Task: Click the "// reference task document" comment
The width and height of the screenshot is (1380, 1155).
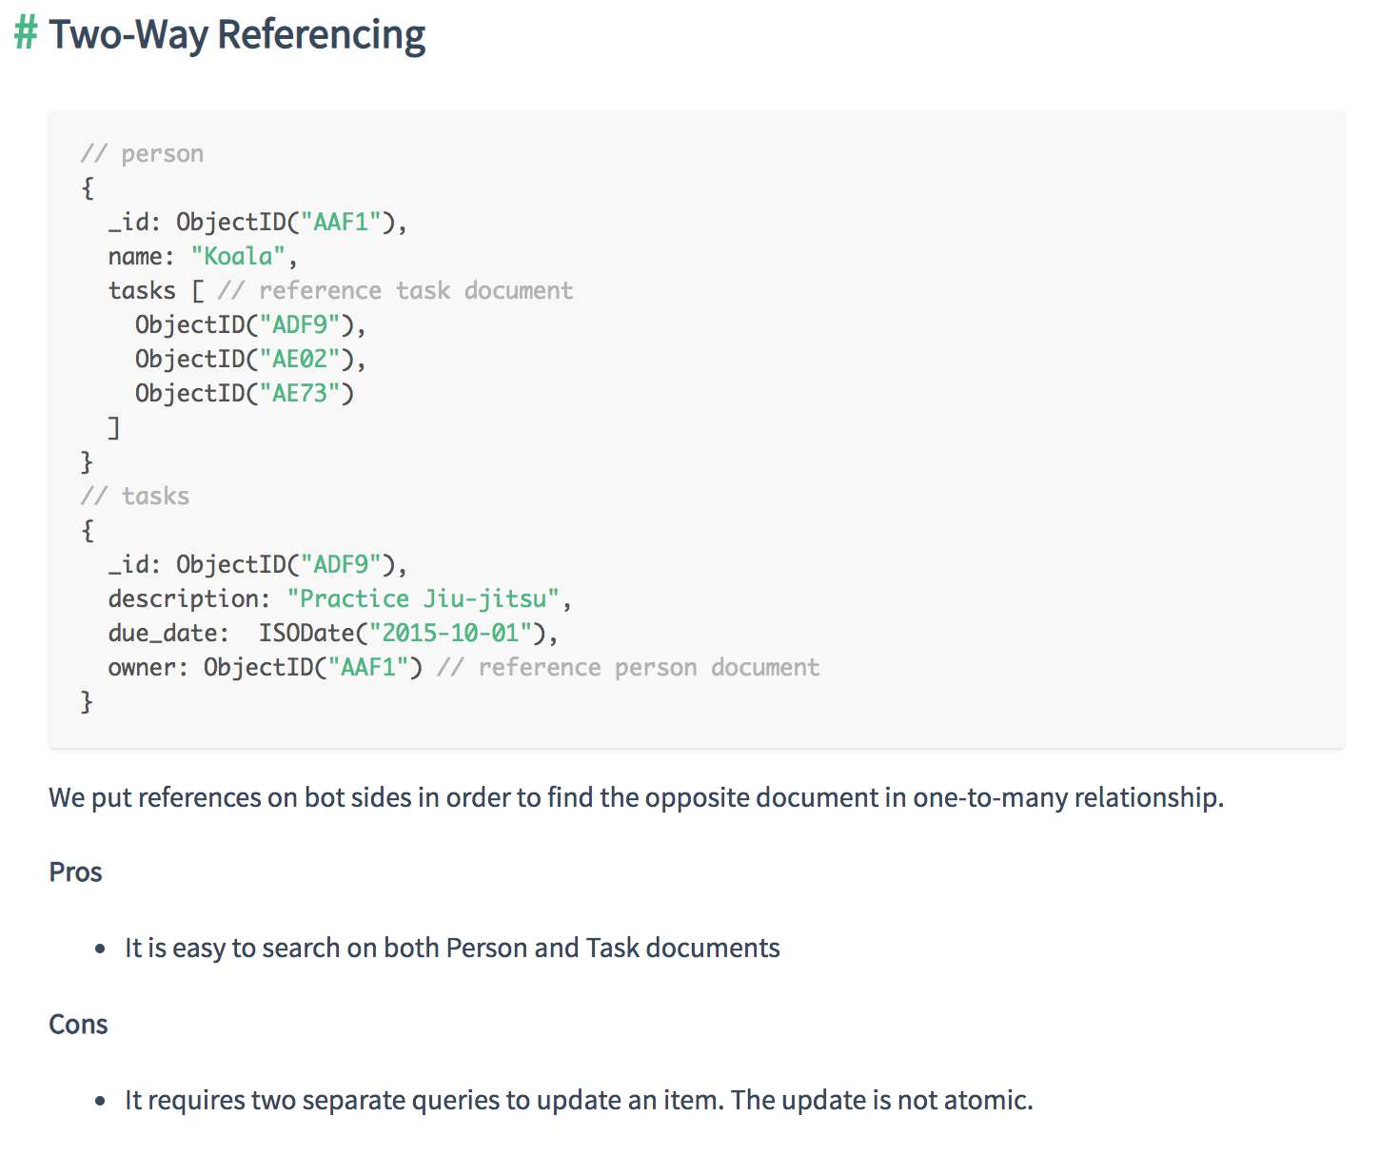Action: [x=395, y=290]
